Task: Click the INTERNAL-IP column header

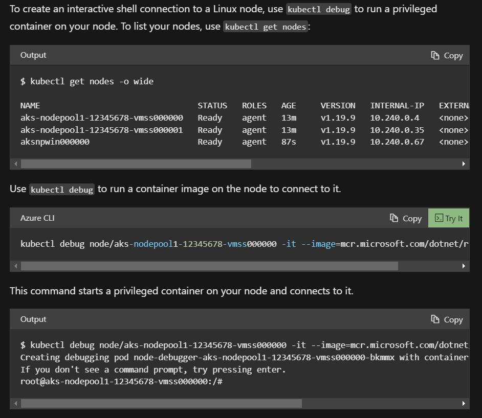Action: point(397,106)
